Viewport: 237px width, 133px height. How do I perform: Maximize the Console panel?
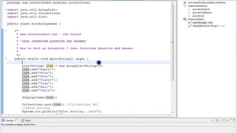234,120
